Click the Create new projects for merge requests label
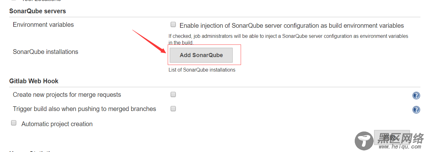Viewport: 428px width, 152px height. [67, 95]
